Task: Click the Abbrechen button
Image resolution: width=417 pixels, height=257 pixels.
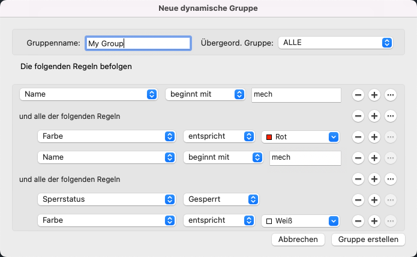Action: coord(298,240)
